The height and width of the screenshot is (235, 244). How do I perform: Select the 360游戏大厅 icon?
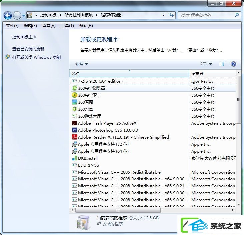[75, 116]
